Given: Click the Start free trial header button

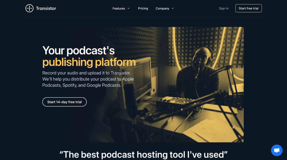Looking at the screenshot, I should pos(248,8).
